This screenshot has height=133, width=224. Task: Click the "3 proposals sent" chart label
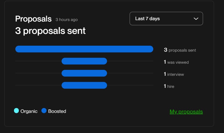click(x=180, y=50)
